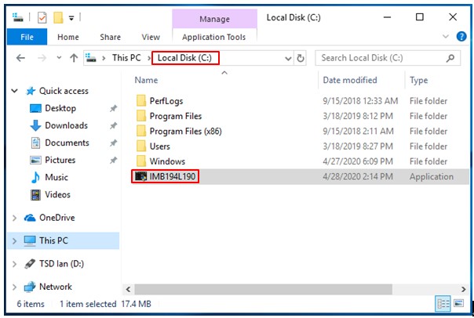474x318 pixels.
Task: Open Documents in Quick access
Action: point(67,143)
